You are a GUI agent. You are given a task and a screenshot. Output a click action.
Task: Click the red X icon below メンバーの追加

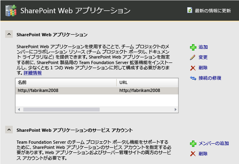coord(193,154)
